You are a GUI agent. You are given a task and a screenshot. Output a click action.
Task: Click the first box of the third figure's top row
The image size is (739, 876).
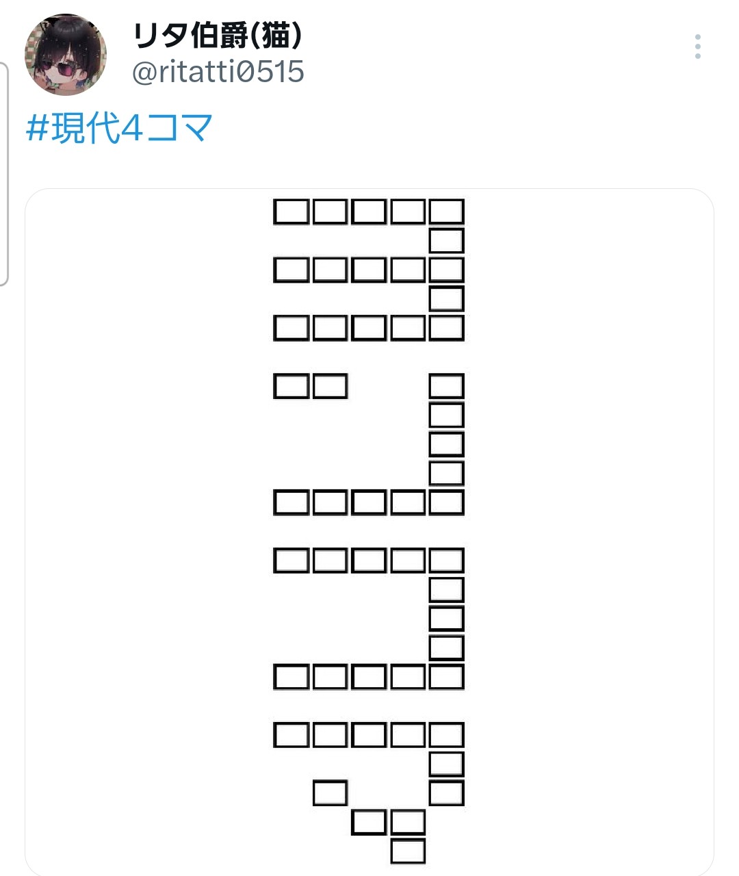(x=291, y=561)
